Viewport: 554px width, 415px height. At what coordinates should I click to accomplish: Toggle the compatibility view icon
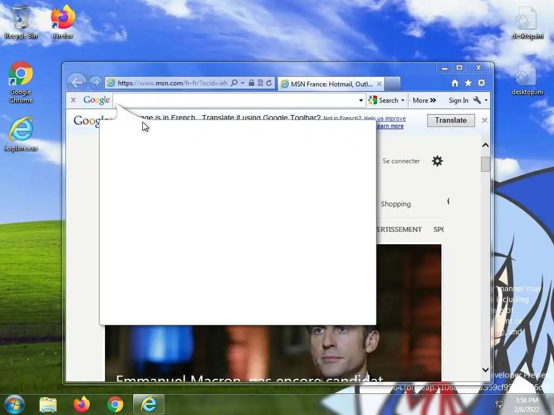(x=260, y=83)
